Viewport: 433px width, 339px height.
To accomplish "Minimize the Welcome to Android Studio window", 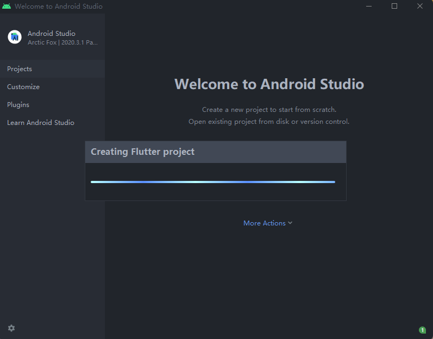I will coord(369,6).
